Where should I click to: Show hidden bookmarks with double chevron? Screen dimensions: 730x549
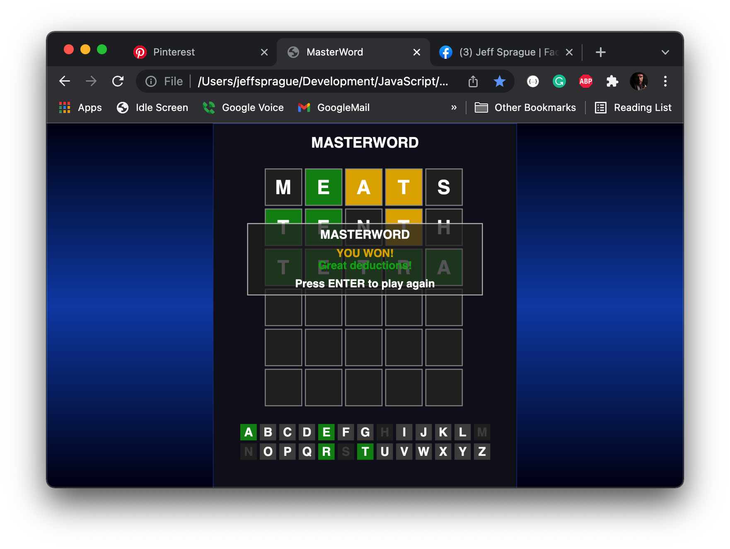(x=454, y=108)
